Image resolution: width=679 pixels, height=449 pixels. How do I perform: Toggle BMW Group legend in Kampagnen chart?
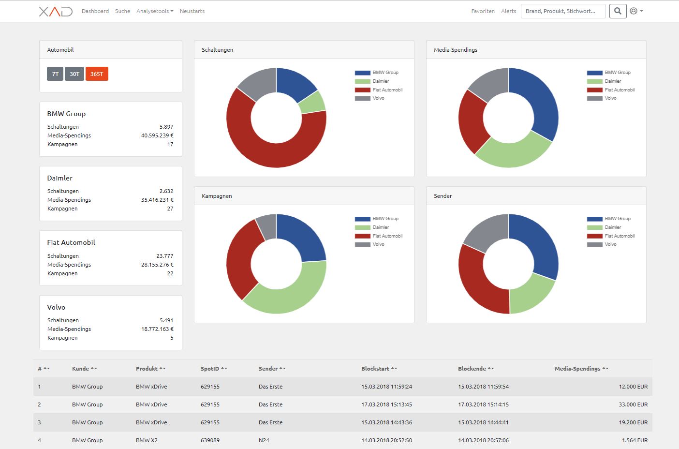coord(377,219)
